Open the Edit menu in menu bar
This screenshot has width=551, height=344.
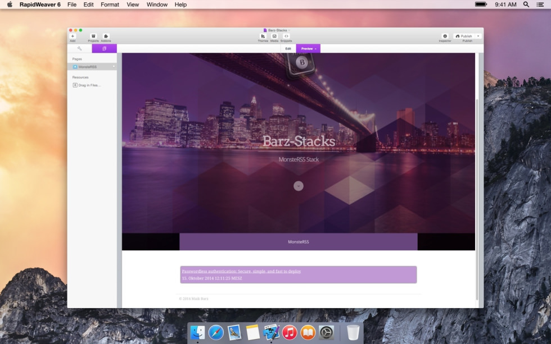point(89,4)
